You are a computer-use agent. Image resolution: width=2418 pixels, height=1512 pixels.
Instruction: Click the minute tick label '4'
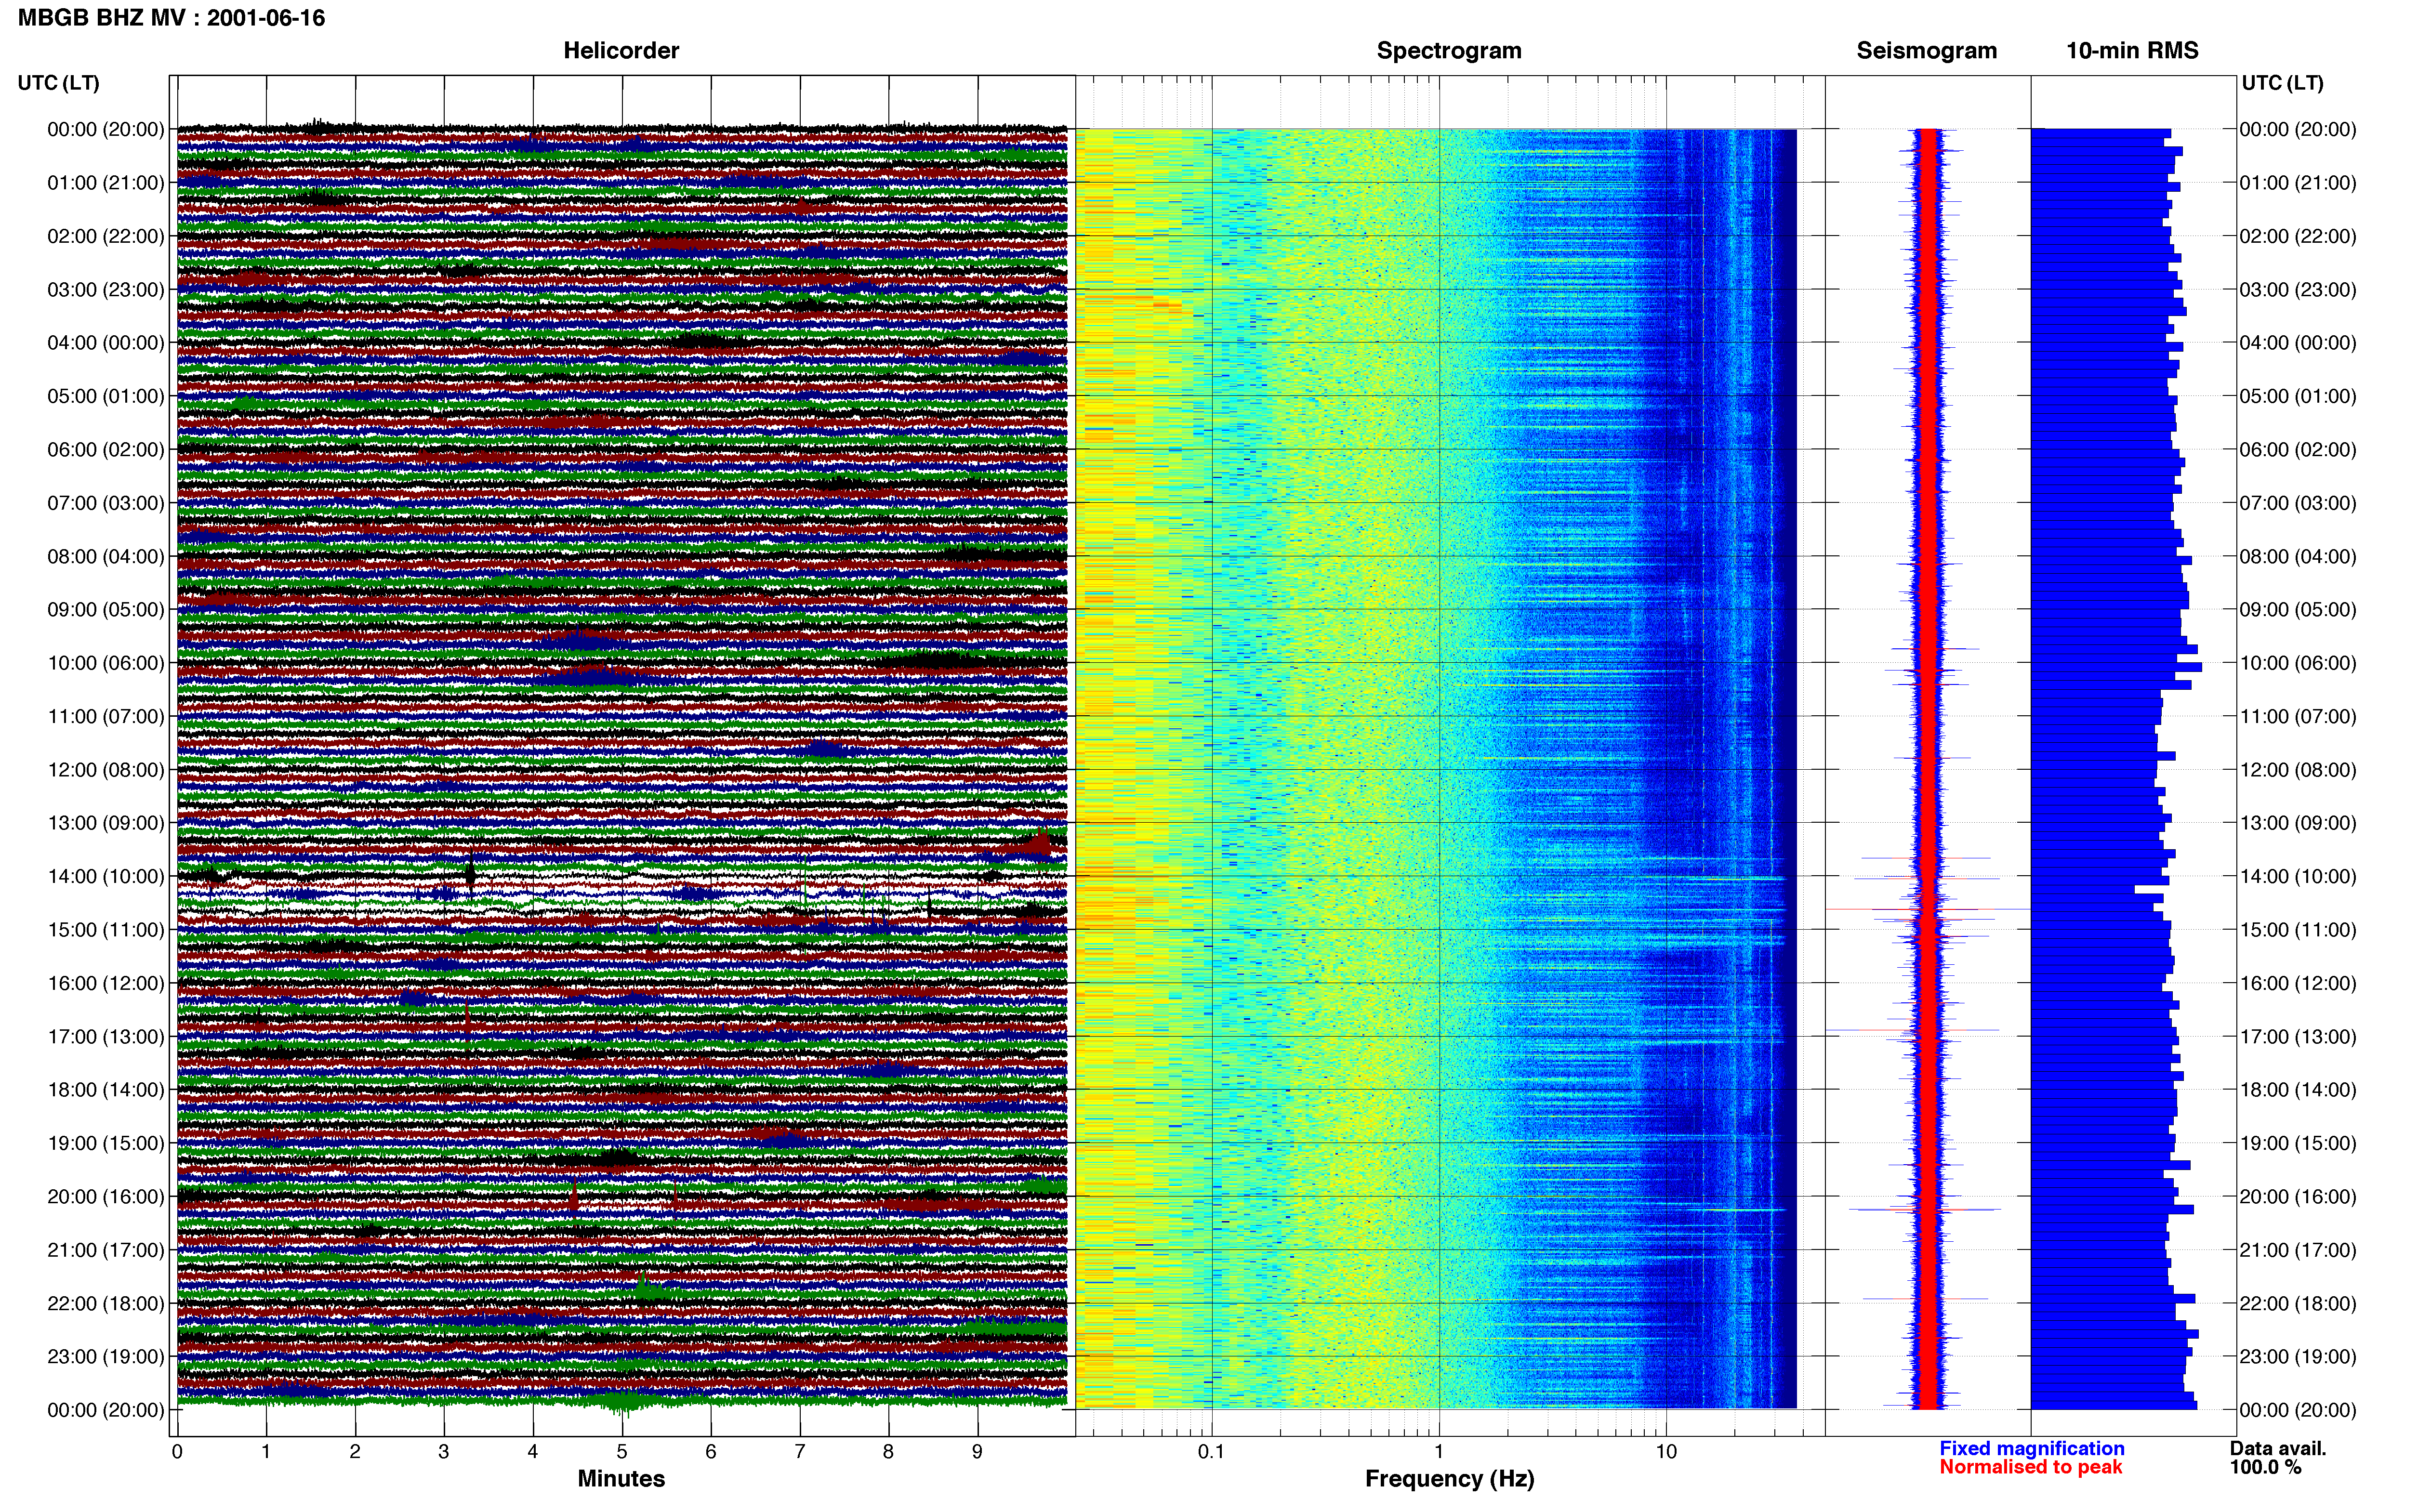pyautogui.click(x=533, y=1451)
